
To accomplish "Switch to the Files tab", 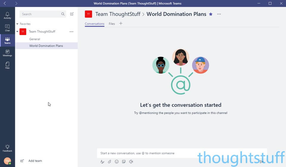I will click(112, 24).
